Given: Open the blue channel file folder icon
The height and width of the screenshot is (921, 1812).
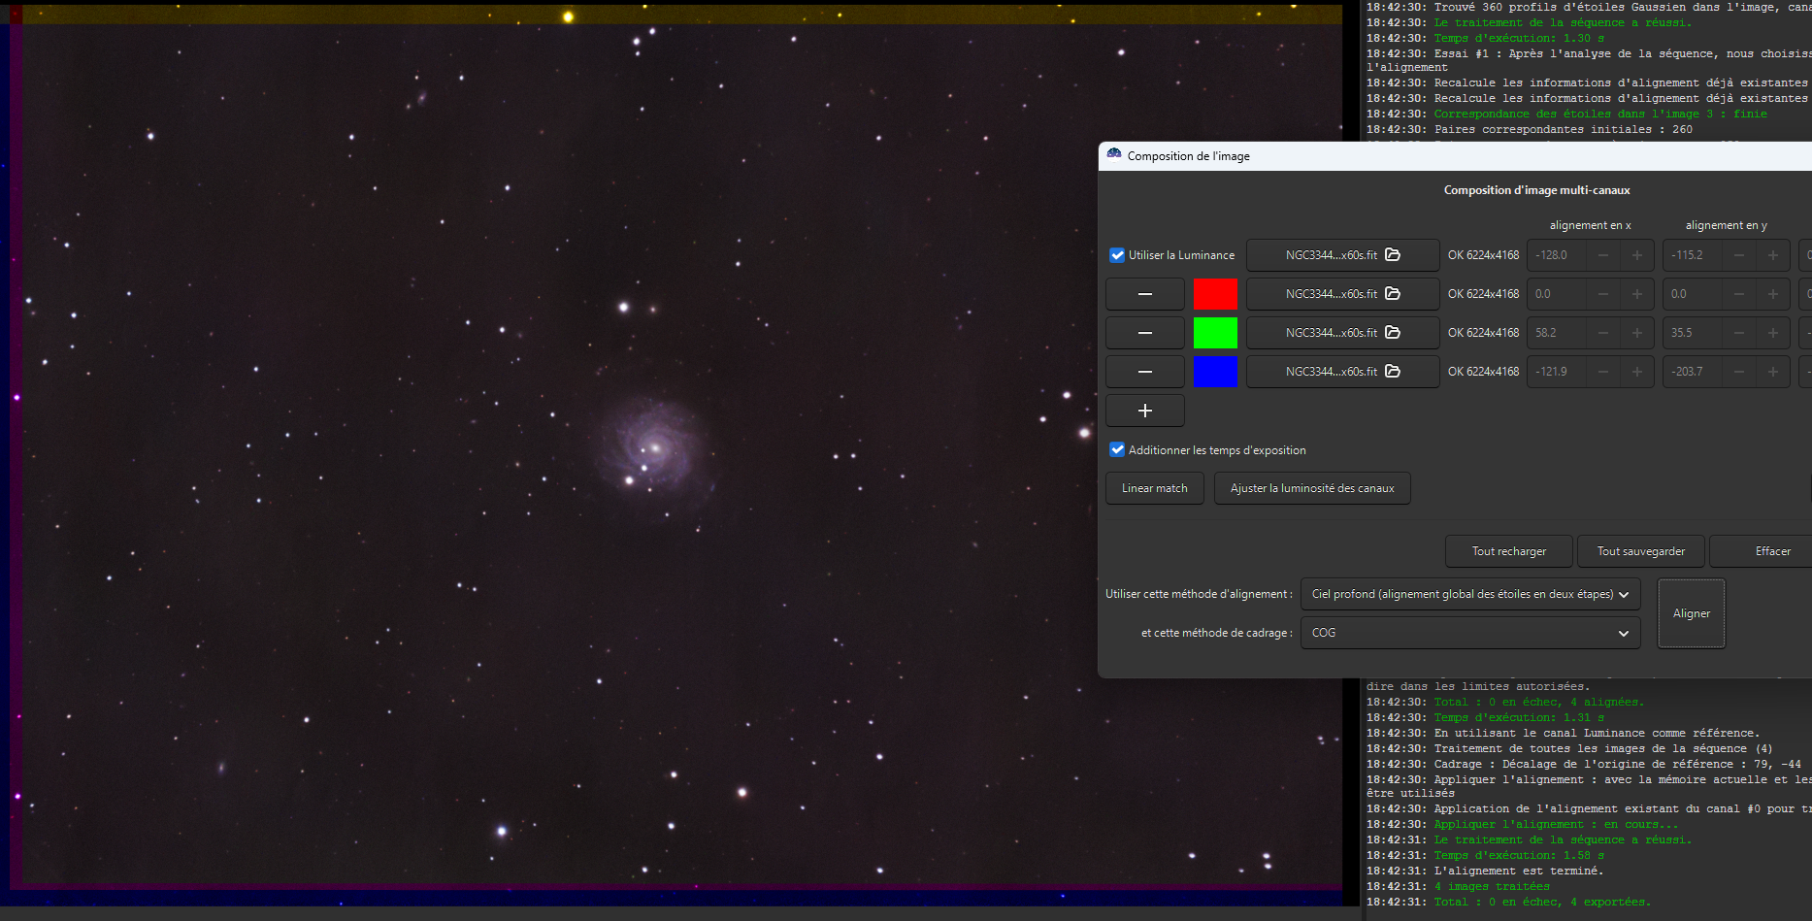Looking at the screenshot, I should tap(1393, 372).
